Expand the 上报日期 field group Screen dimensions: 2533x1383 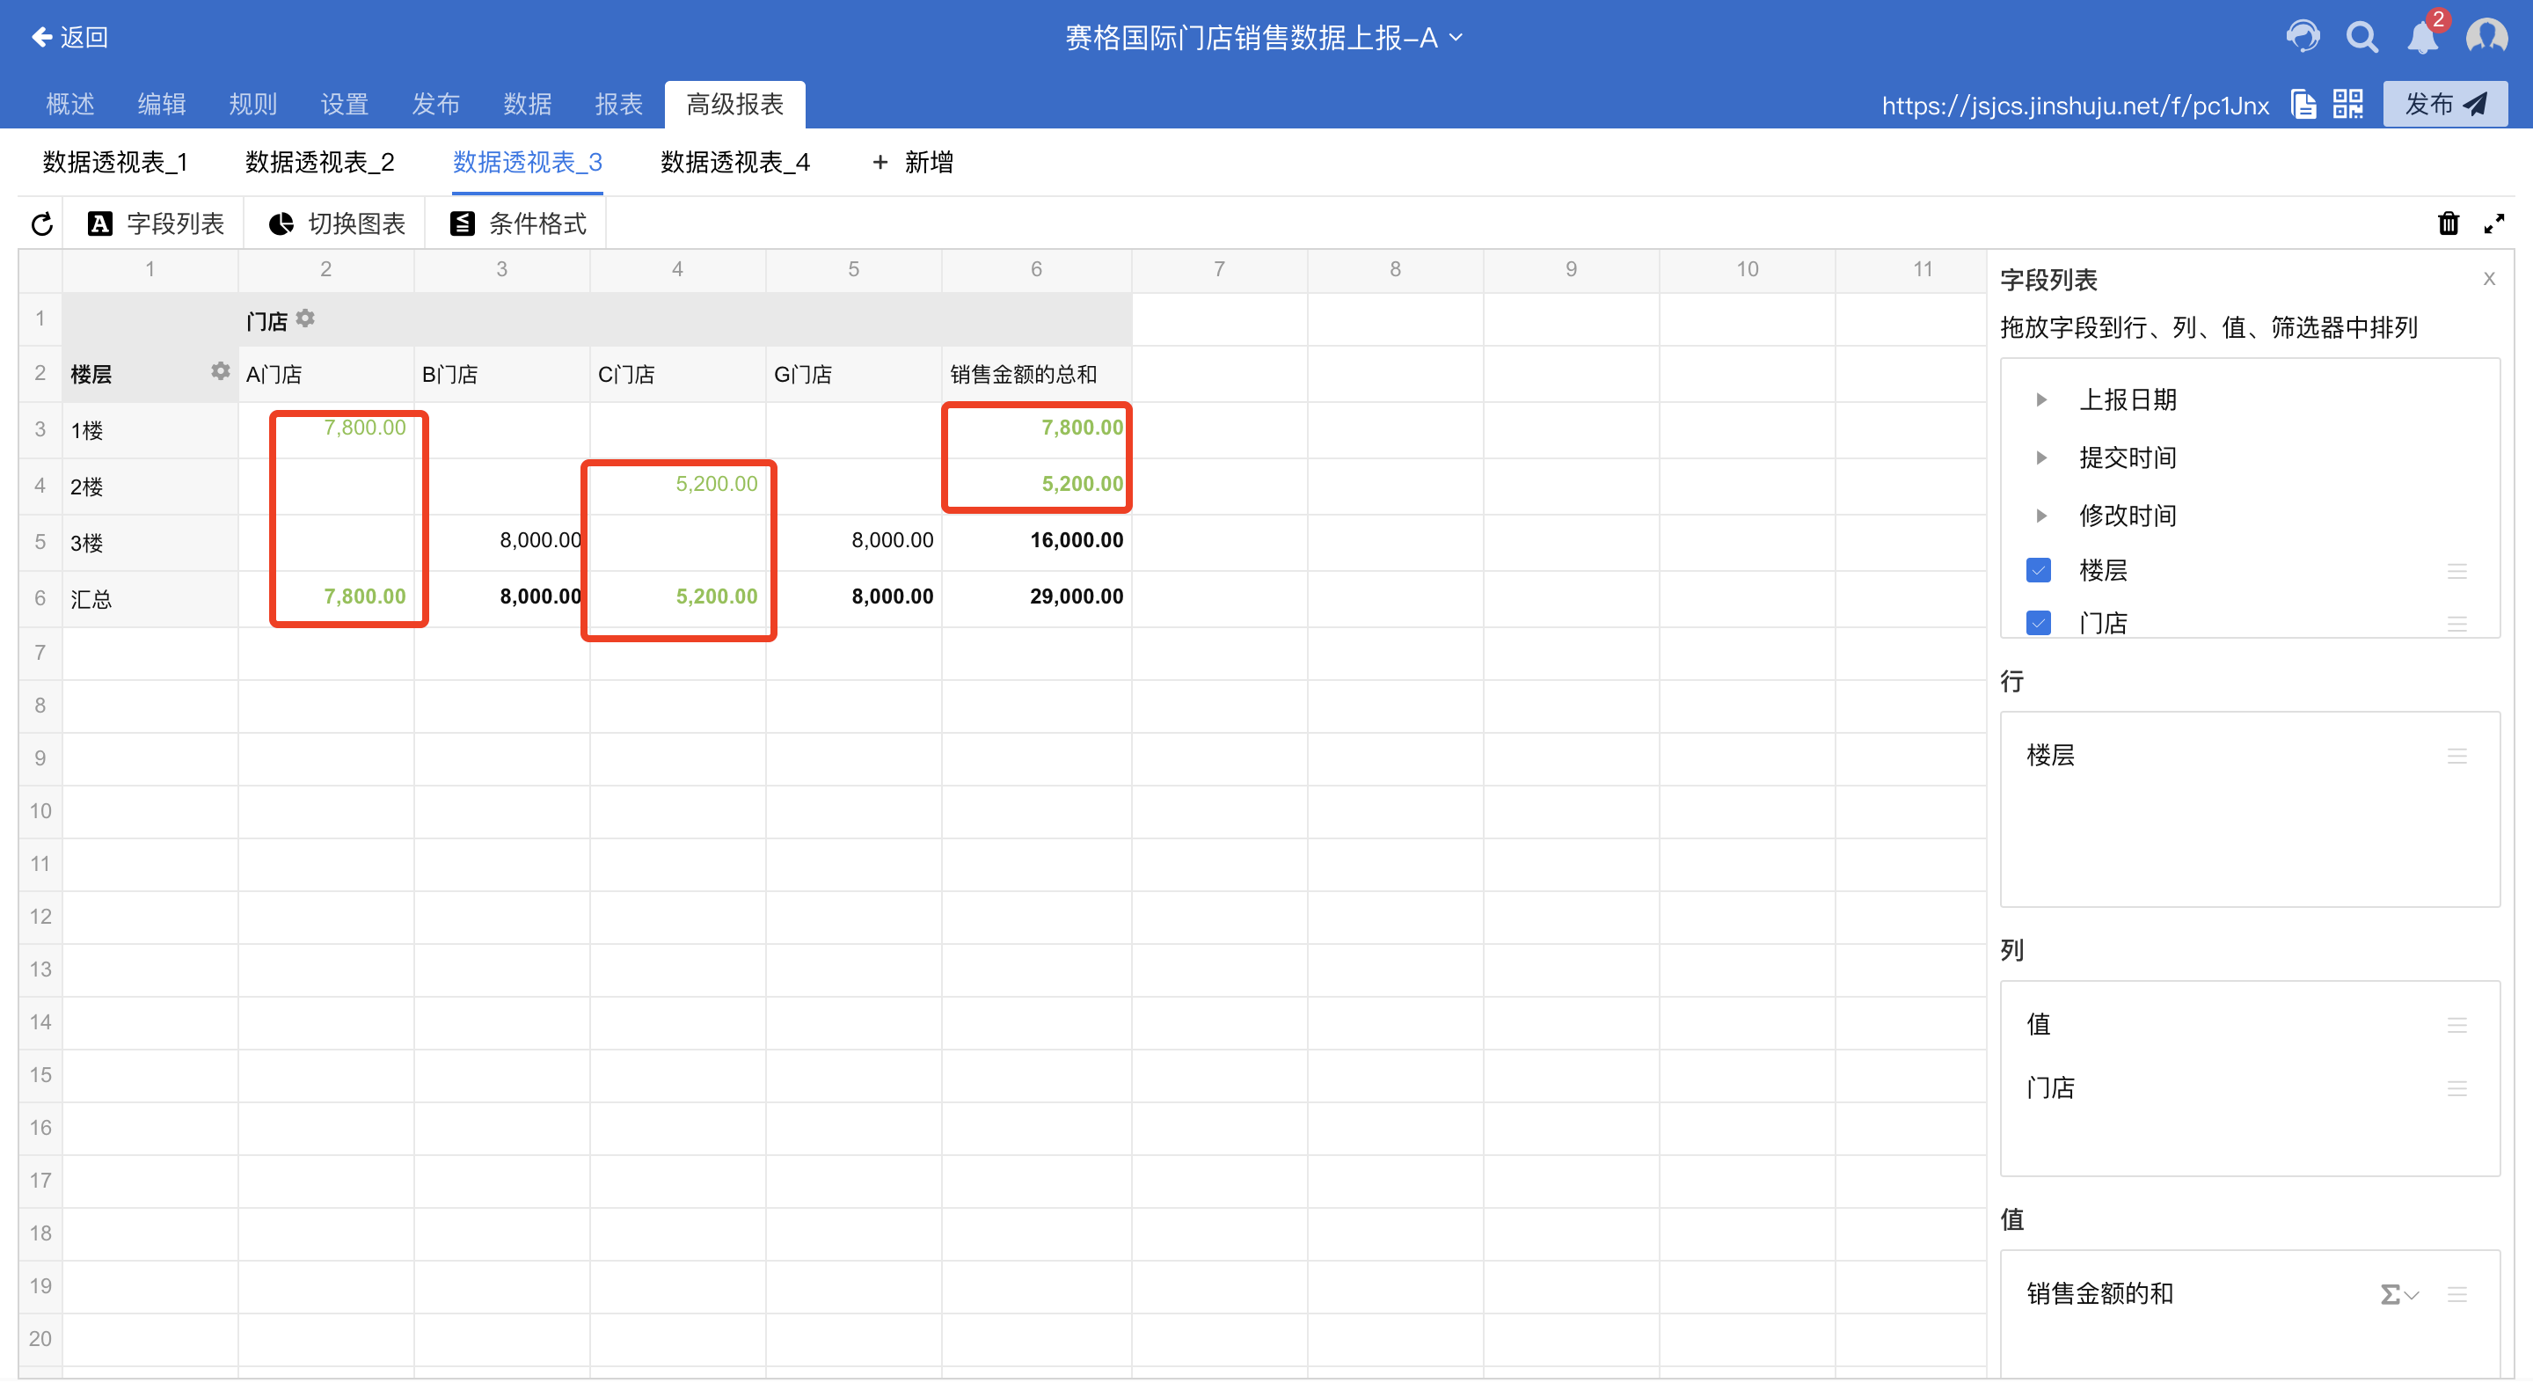point(2041,399)
